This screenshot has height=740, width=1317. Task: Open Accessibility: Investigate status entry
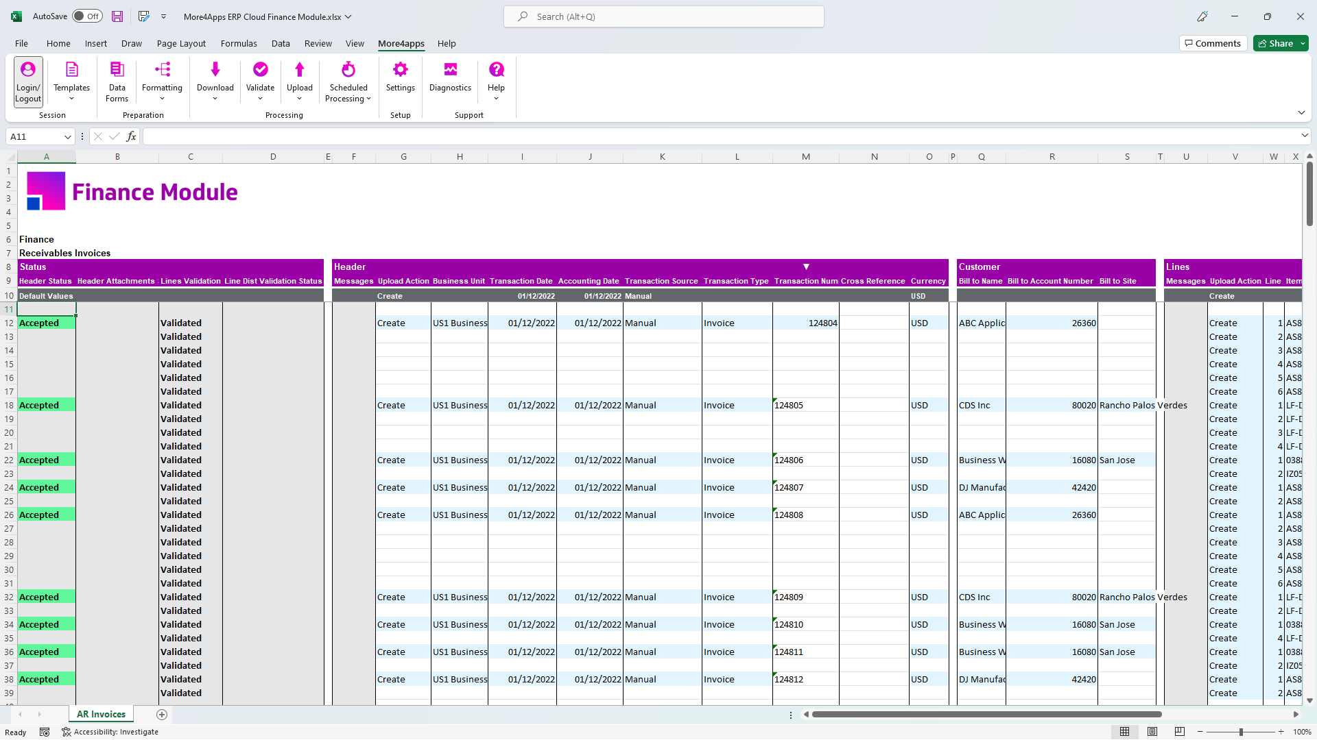(x=110, y=732)
